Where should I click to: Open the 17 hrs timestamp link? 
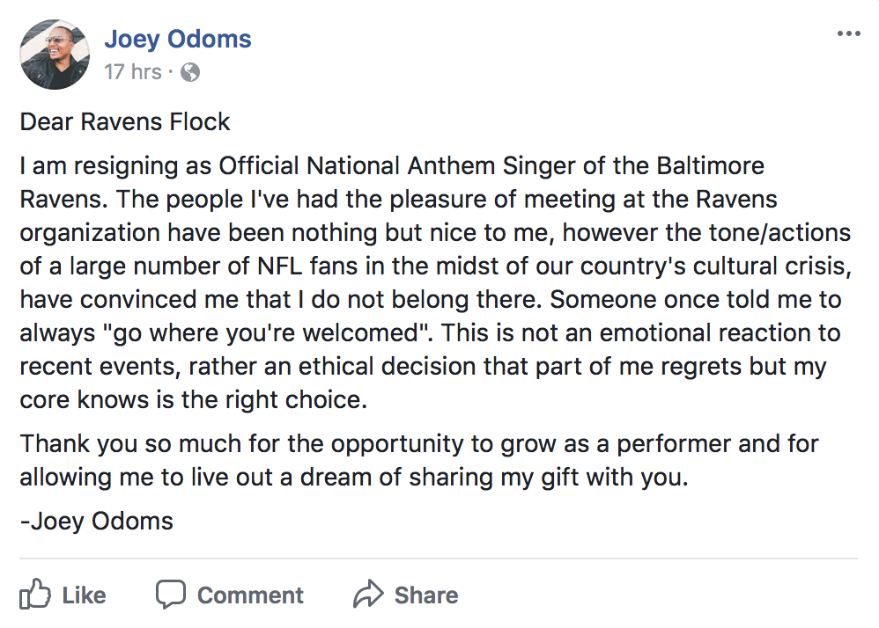click(x=133, y=72)
